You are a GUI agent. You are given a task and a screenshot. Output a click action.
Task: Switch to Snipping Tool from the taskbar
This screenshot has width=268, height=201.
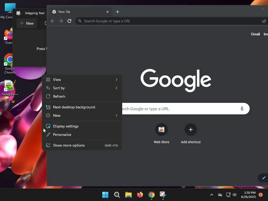click(163, 195)
